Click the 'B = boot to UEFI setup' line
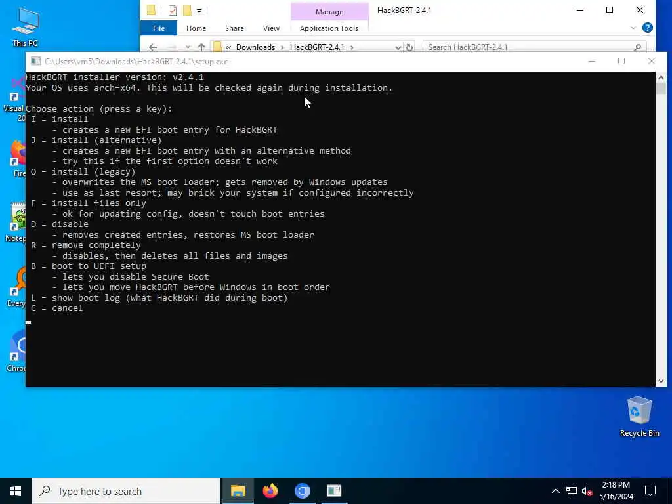This screenshot has width=672, height=504. click(89, 266)
